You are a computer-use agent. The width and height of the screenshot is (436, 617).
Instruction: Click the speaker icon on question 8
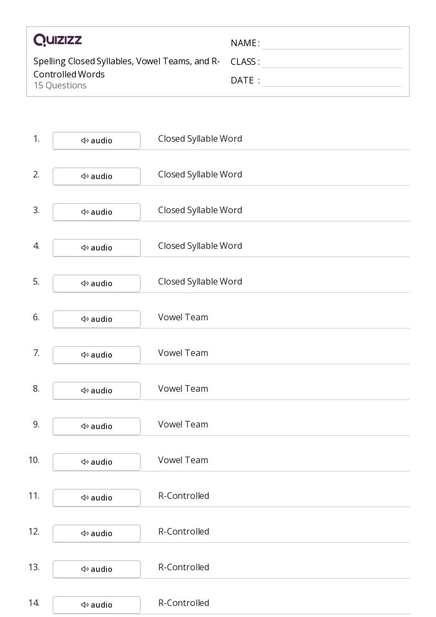click(85, 391)
